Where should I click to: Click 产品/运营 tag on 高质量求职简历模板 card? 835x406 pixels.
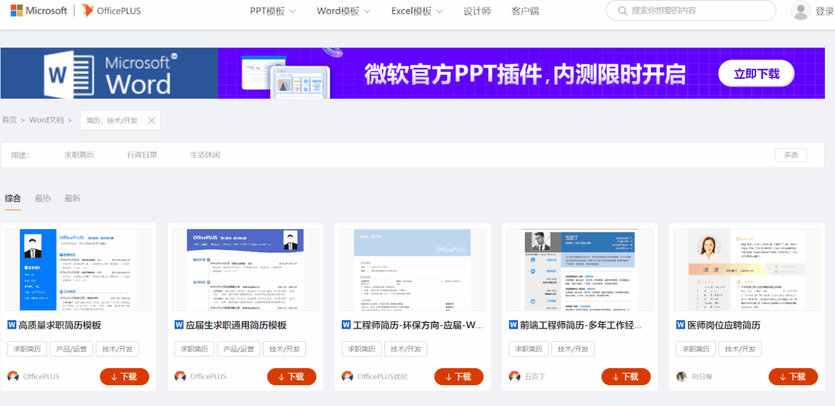(x=71, y=349)
